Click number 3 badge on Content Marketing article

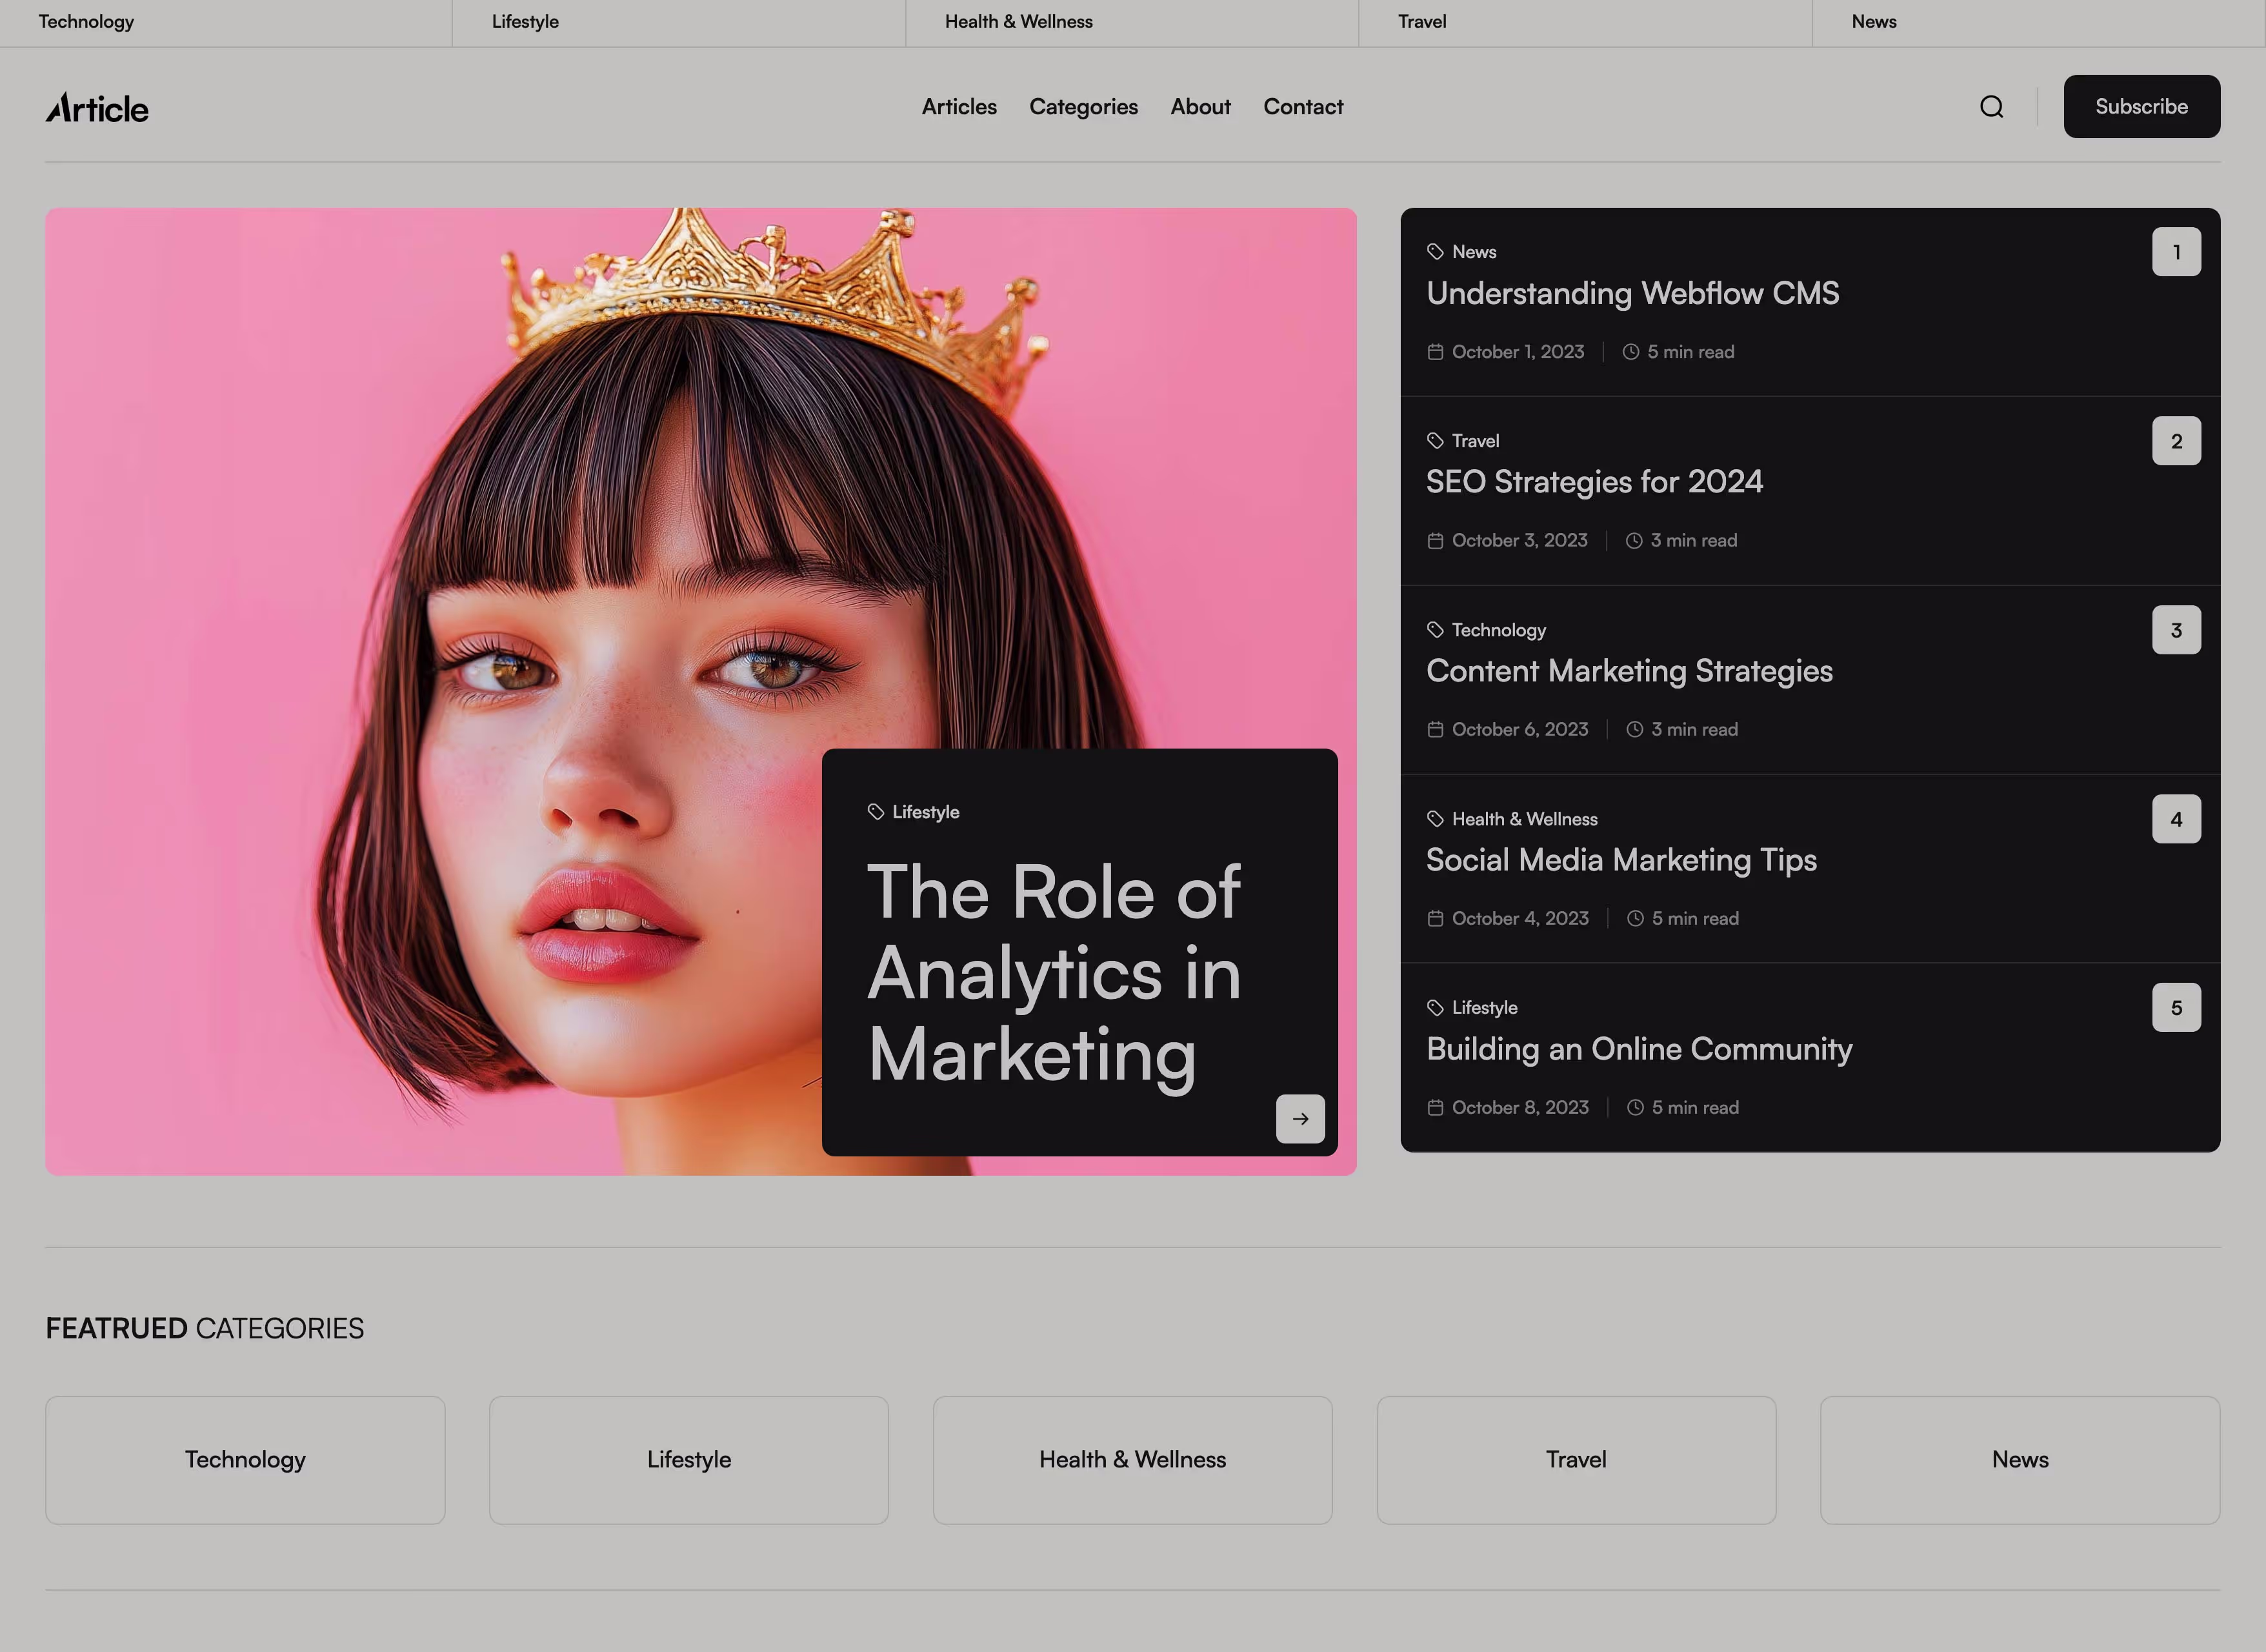point(2176,630)
